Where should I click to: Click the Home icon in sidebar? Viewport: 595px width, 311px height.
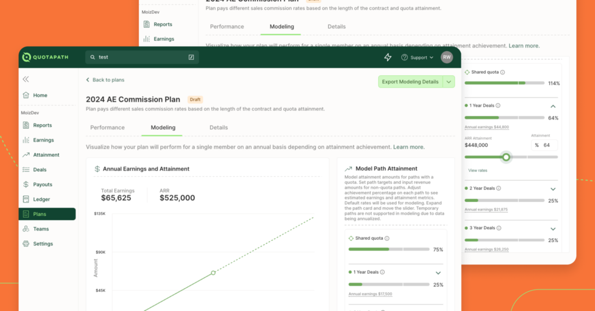pyautogui.click(x=26, y=95)
